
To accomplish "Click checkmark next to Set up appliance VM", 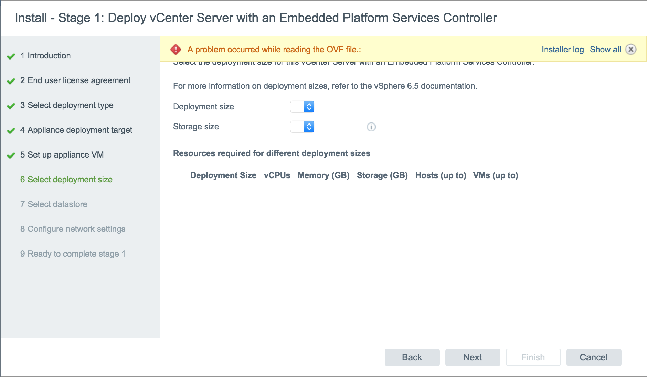I will click(x=11, y=155).
